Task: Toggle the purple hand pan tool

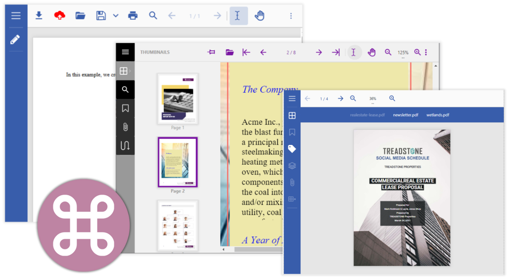Action: click(x=372, y=52)
